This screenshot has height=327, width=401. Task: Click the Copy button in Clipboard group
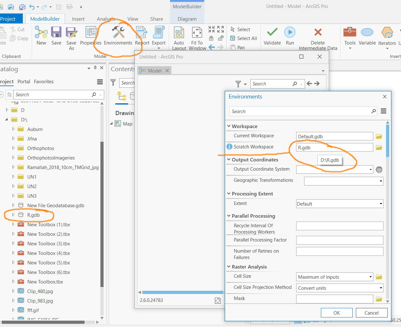[19, 38]
